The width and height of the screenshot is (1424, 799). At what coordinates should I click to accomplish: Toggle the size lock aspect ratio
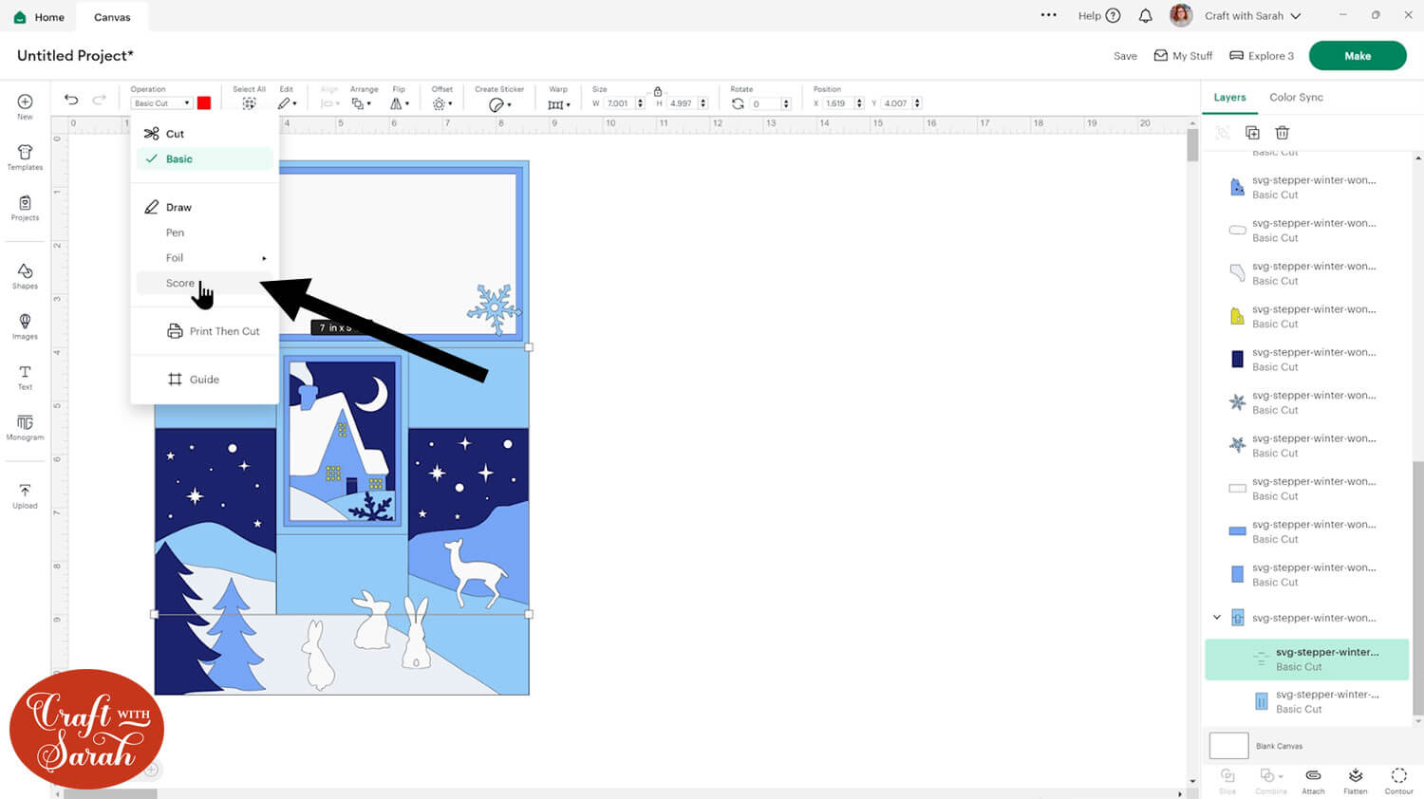[x=657, y=92]
